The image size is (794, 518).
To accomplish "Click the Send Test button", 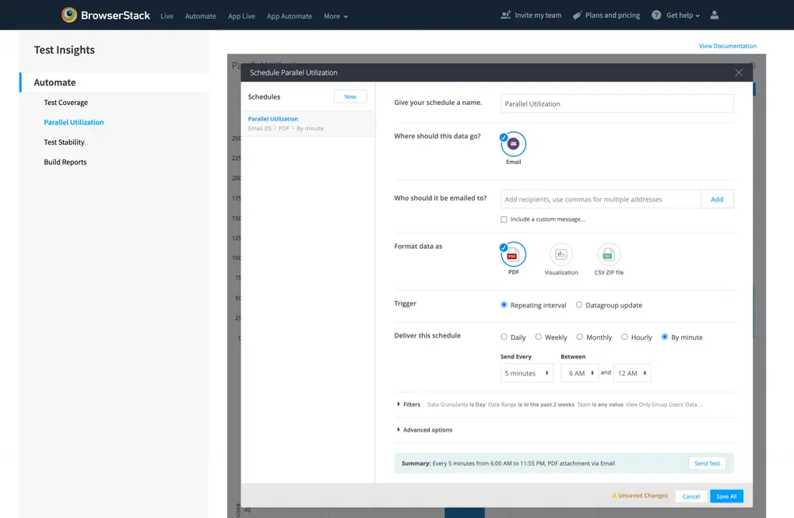I will [707, 464].
